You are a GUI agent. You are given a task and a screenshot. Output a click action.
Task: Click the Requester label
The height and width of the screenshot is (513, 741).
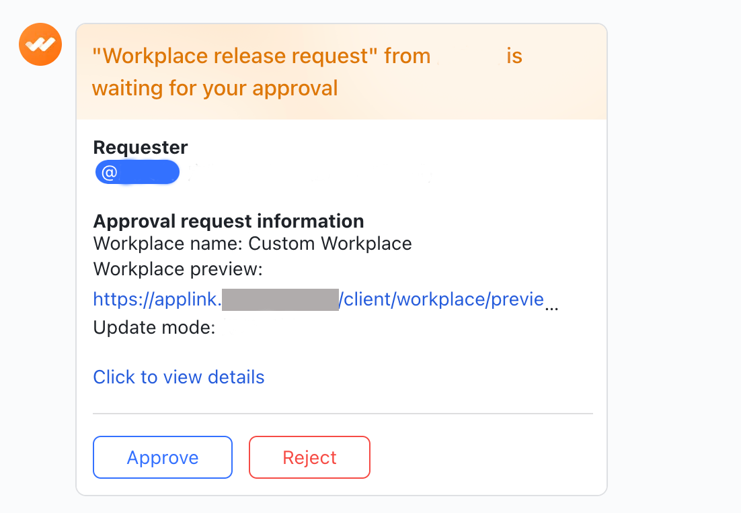(x=140, y=147)
